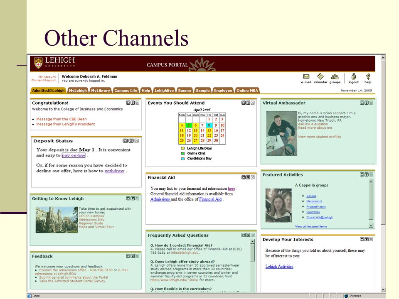Click the Financial Aid office link
399x299 pixels.
(x=210, y=199)
